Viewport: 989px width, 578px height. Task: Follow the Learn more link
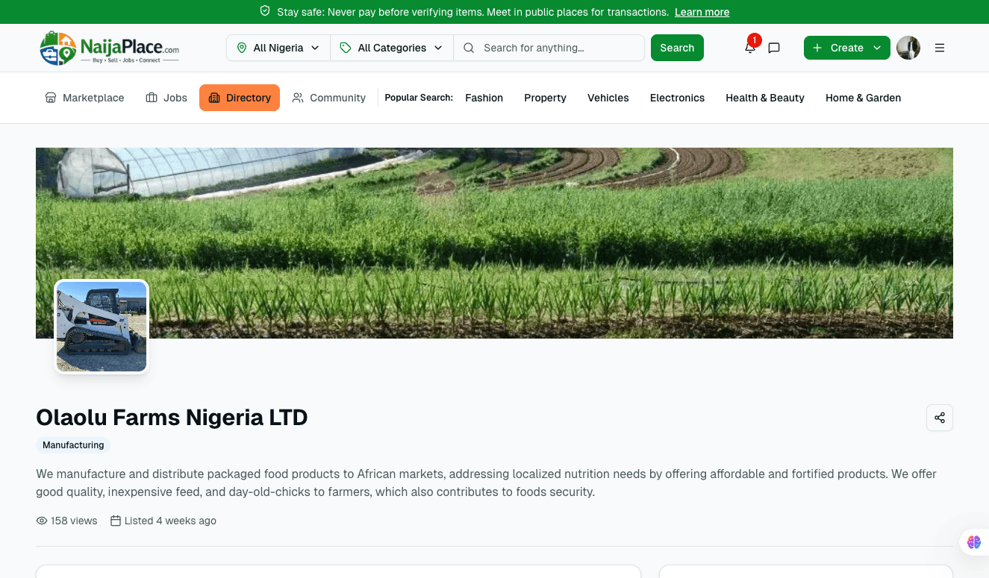(x=702, y=12)
